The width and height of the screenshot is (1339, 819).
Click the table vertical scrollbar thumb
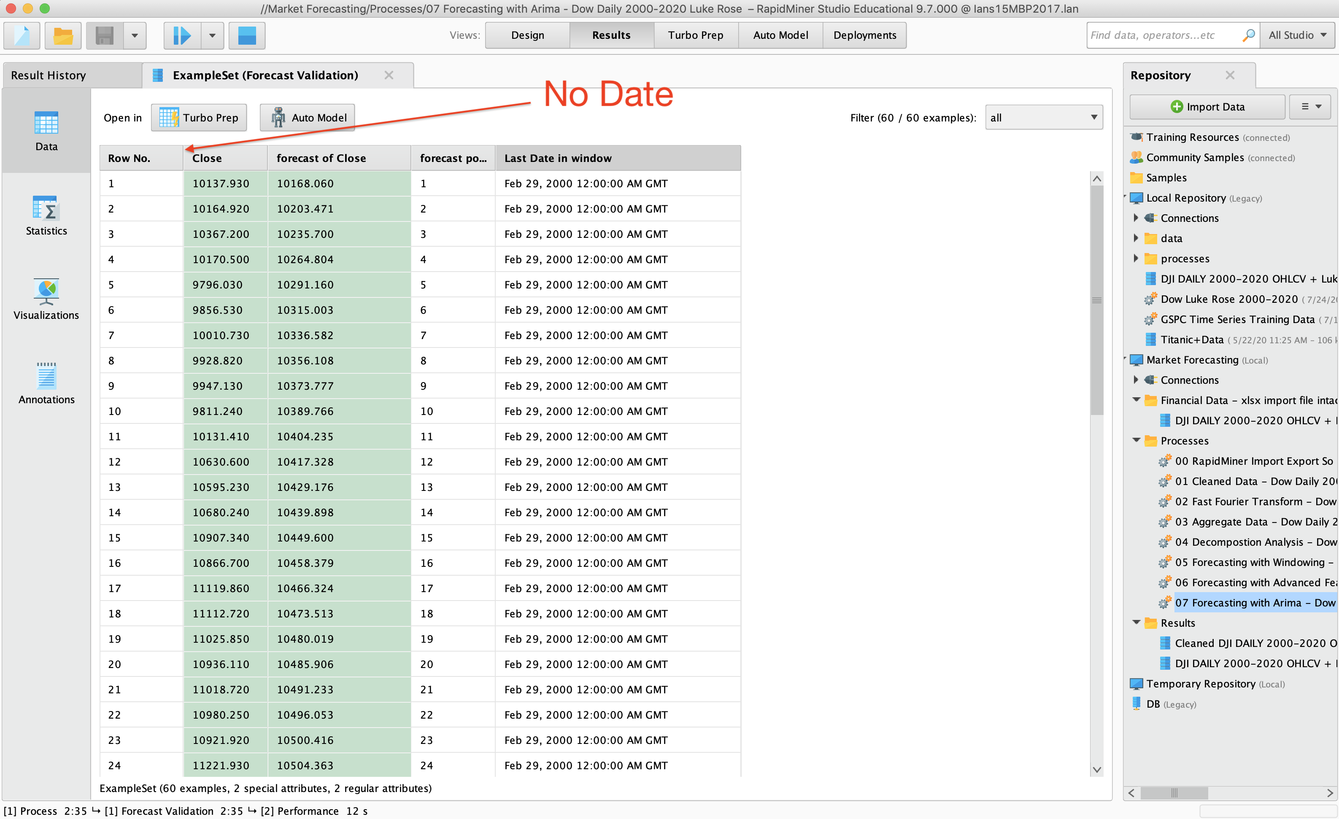tap(1096, 300)
